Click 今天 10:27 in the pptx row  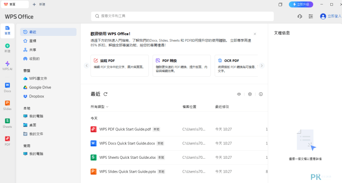tap(223, 171)
